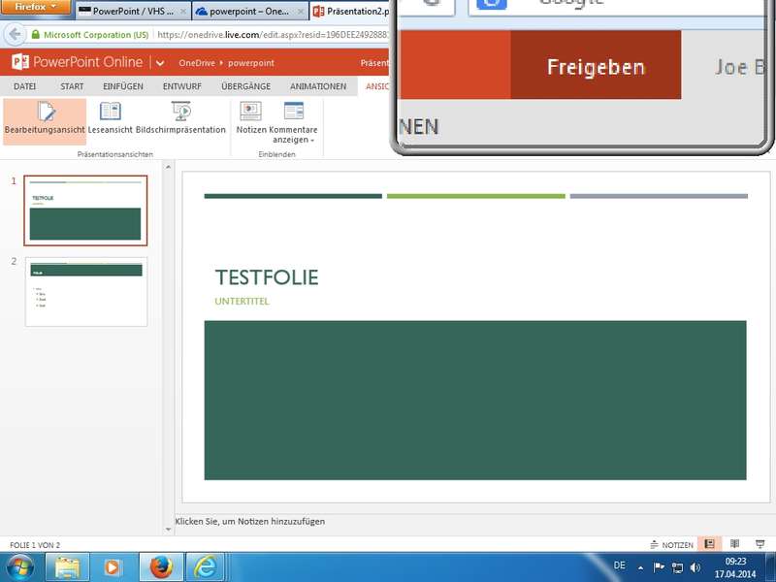776x582 pixels.
Task: Close the powerpoint – OneDrive browser tab
Action: tap(300, 11)
